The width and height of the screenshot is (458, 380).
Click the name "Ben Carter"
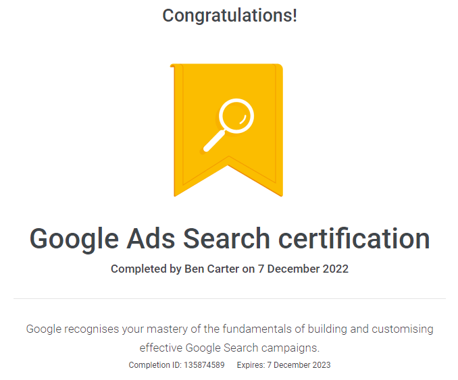point(212,269)
